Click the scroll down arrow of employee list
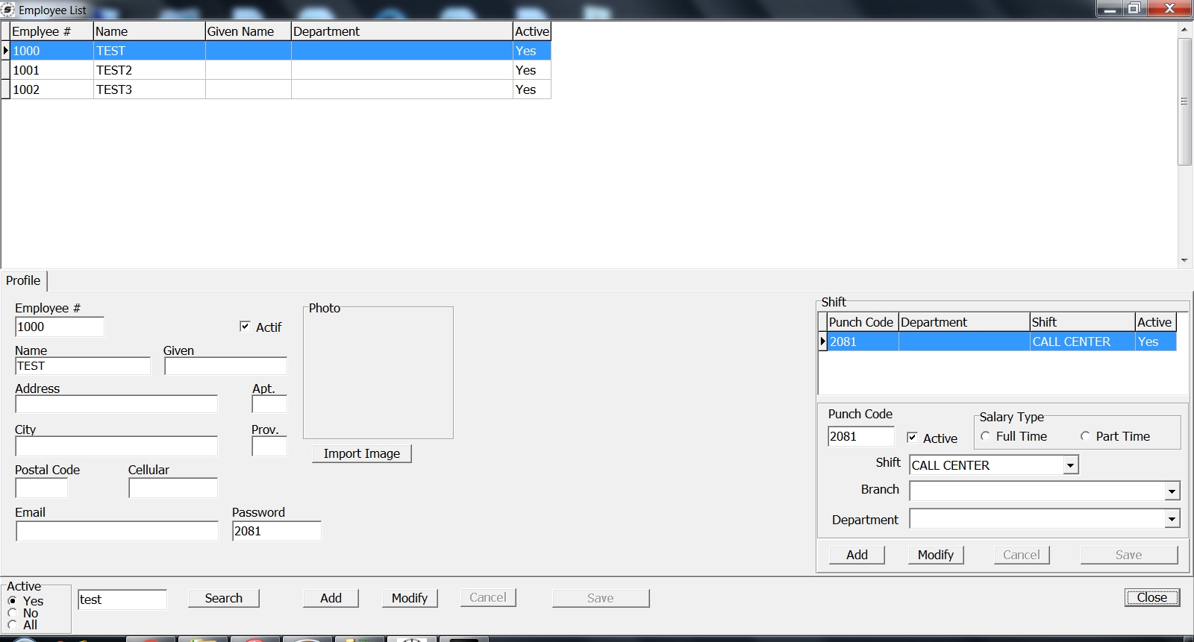 pos(1184,260)
